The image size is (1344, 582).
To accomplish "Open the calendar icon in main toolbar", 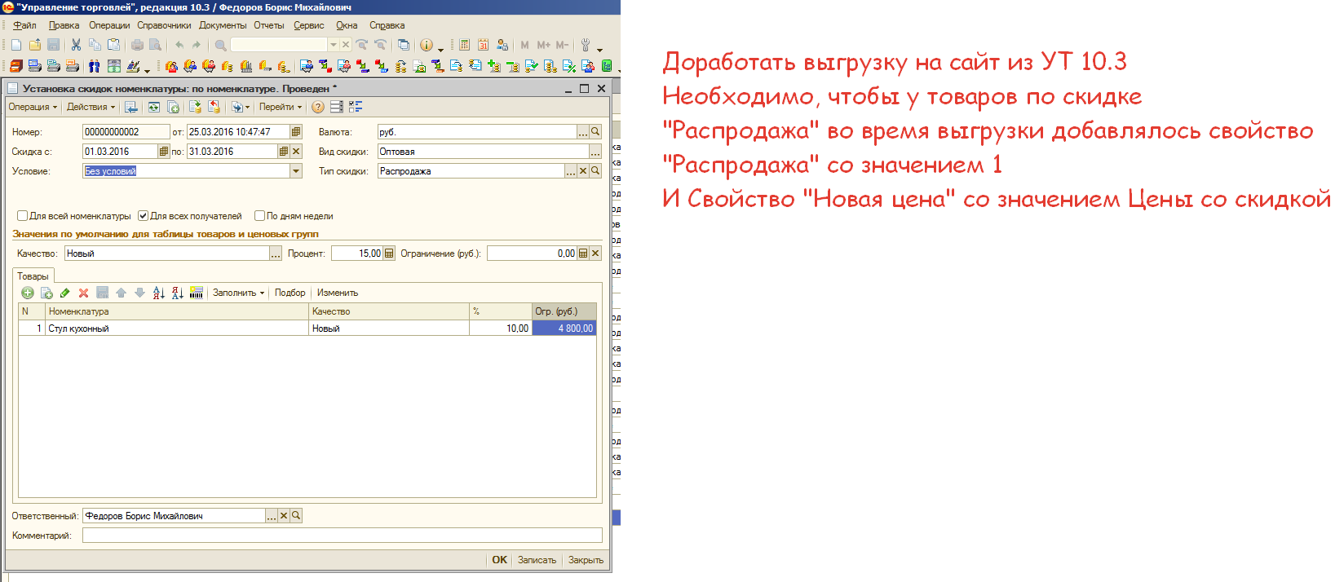I will pos(483,45).
